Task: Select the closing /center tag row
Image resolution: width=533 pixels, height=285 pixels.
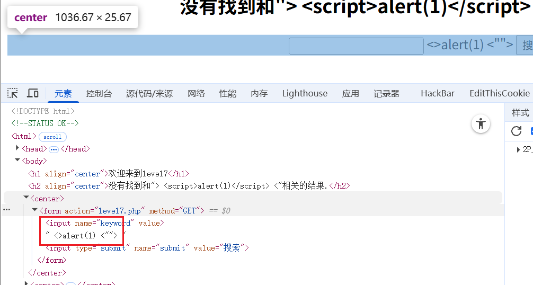Action: 47,273
